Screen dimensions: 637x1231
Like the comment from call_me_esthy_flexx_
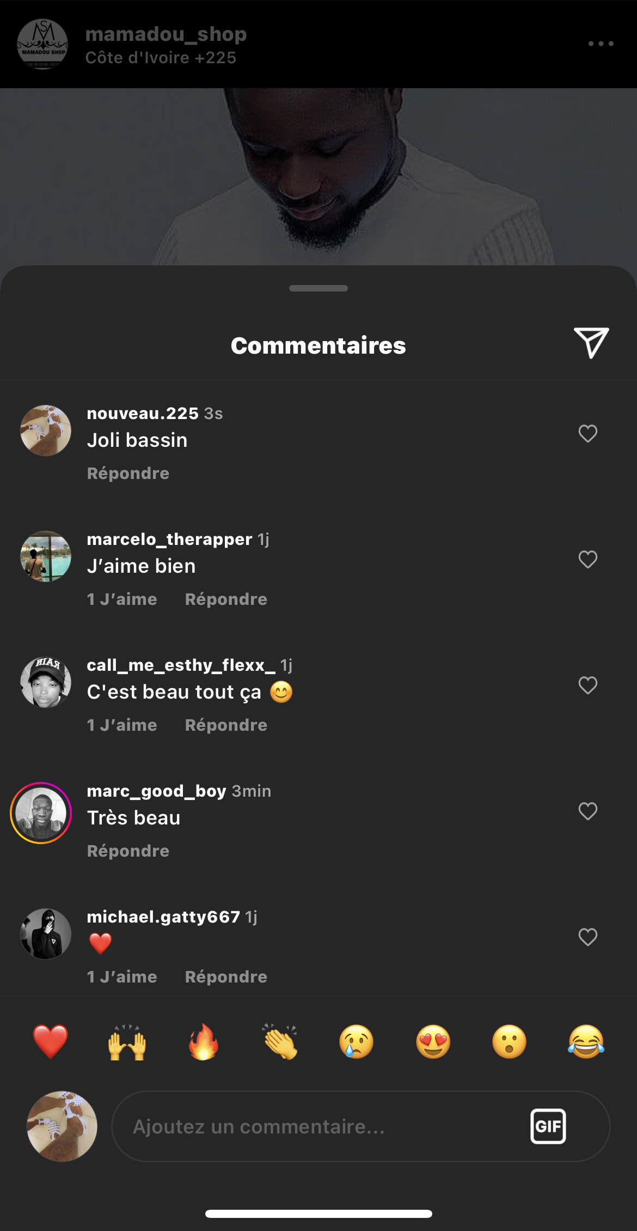coord(587,686)
